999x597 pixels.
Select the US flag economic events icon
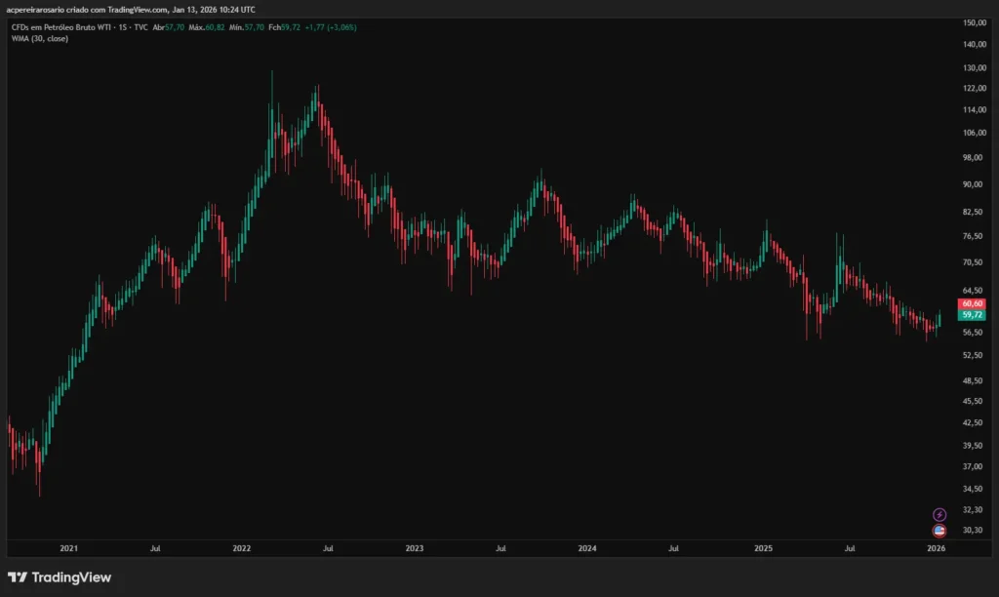(x=939, y=529)
